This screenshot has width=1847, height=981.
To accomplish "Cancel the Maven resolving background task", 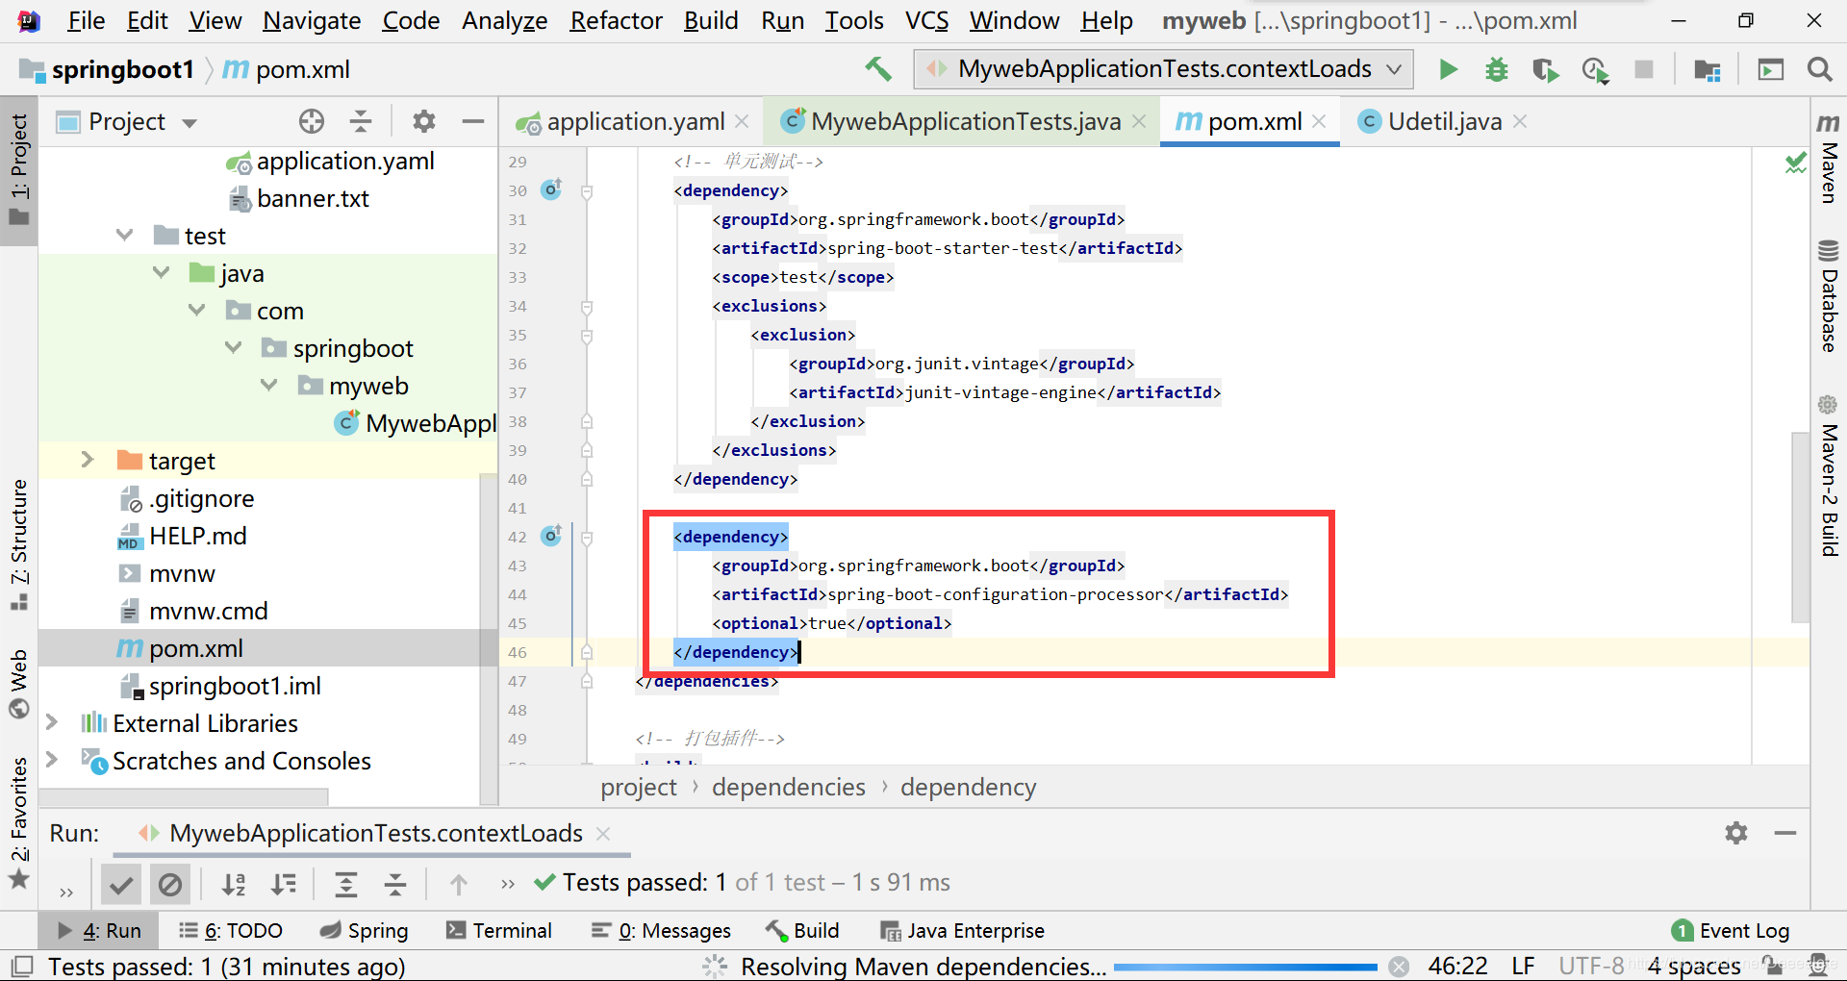I will (x=1399, y=967).
